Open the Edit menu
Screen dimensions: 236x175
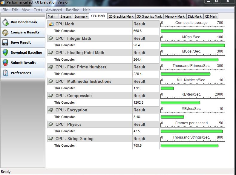pos(15,10)
